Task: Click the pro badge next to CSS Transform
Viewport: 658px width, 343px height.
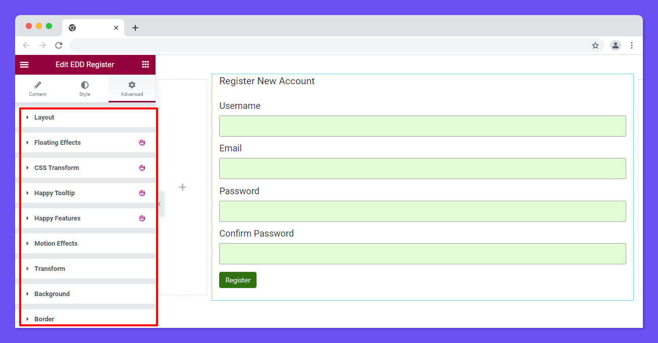Action: (142, 167)
